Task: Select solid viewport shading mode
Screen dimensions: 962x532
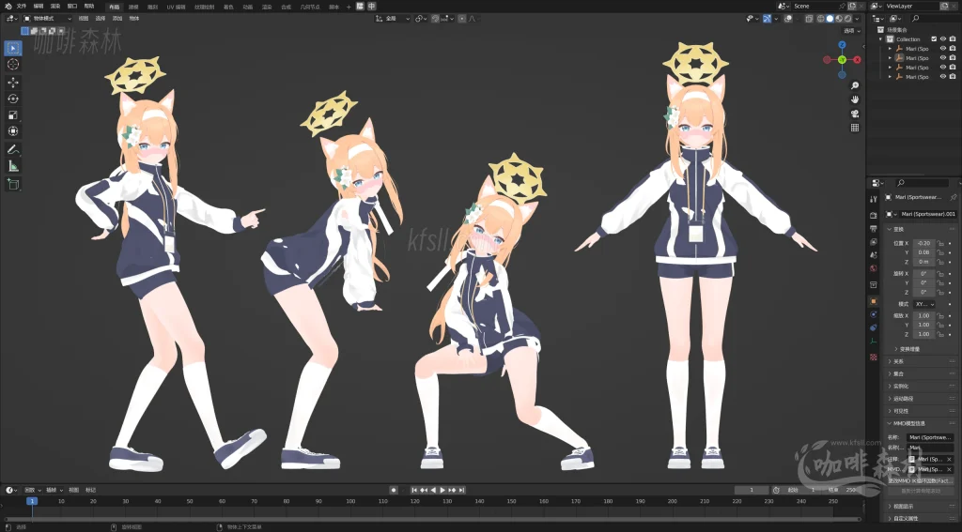Action: click(x=830, y=19)
